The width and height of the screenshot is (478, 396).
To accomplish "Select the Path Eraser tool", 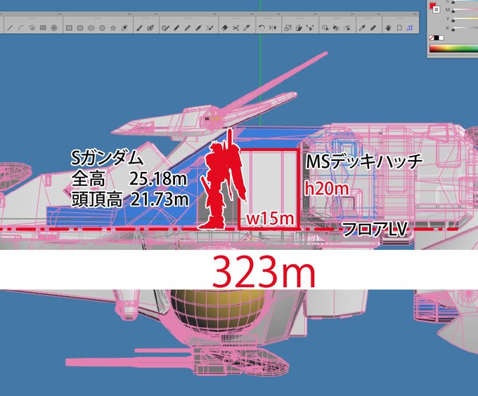I will tap(198, 28).
